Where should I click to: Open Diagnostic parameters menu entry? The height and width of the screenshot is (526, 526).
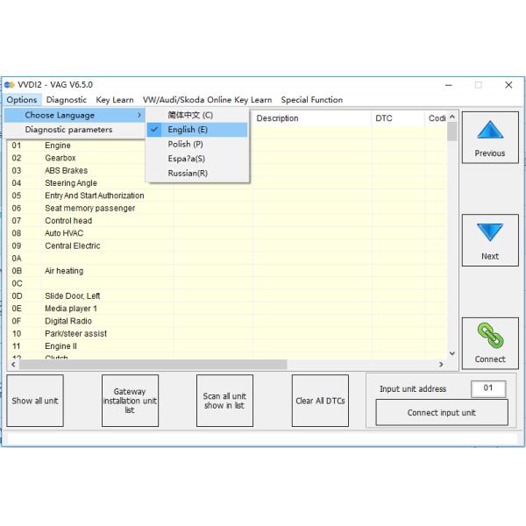pos(68,130)
